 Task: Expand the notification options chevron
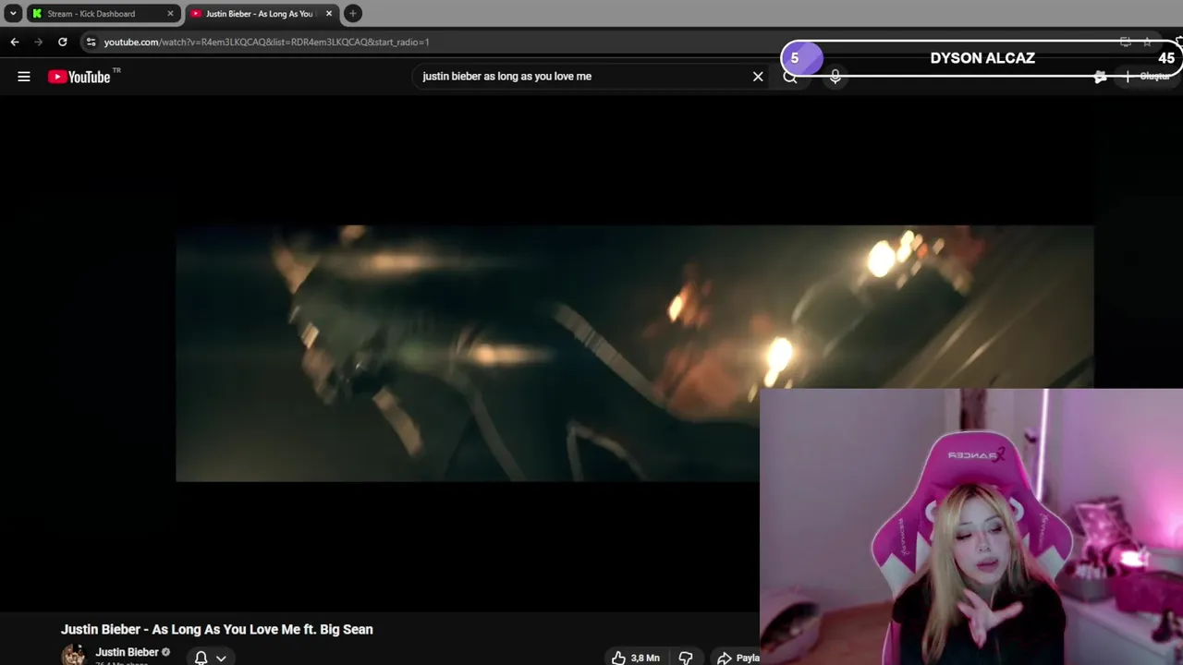(221, 658)
